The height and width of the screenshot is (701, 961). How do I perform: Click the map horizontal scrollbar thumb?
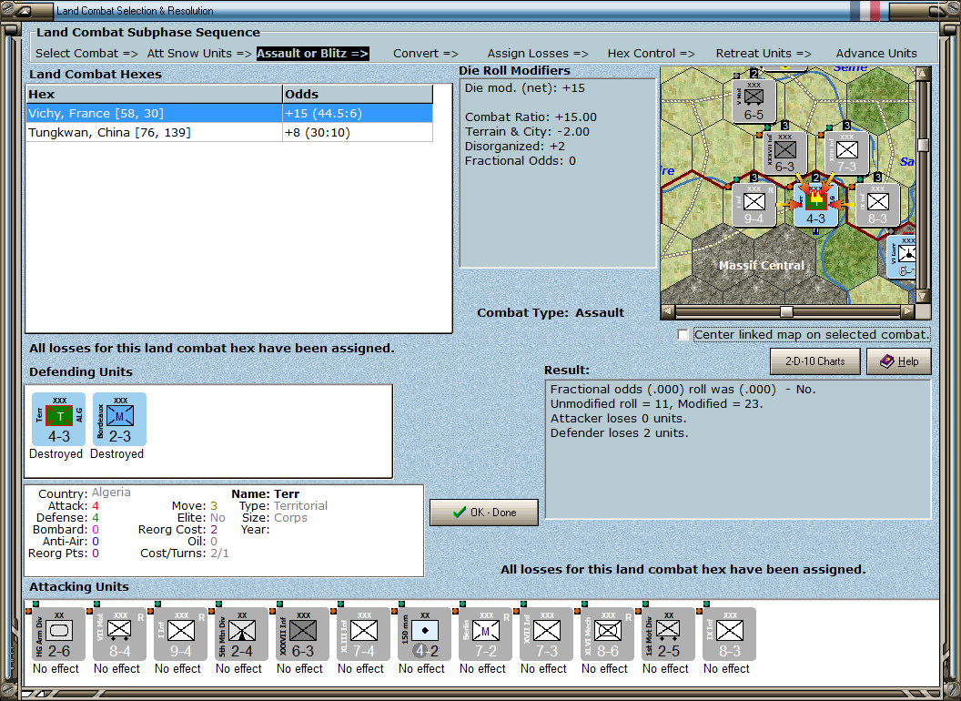pyautogui.click(x=786, y=311)
